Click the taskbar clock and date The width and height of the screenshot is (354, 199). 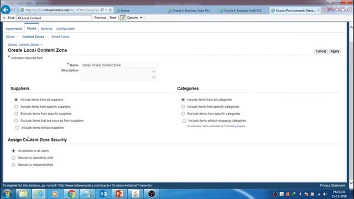pyautogui.click(x=339, y=194)
